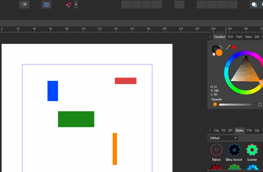Open the StT panel tab
Screen dimensions: 263x172
[x=230, y=130]
